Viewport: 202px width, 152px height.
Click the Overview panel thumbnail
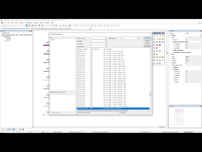point(179,117)
